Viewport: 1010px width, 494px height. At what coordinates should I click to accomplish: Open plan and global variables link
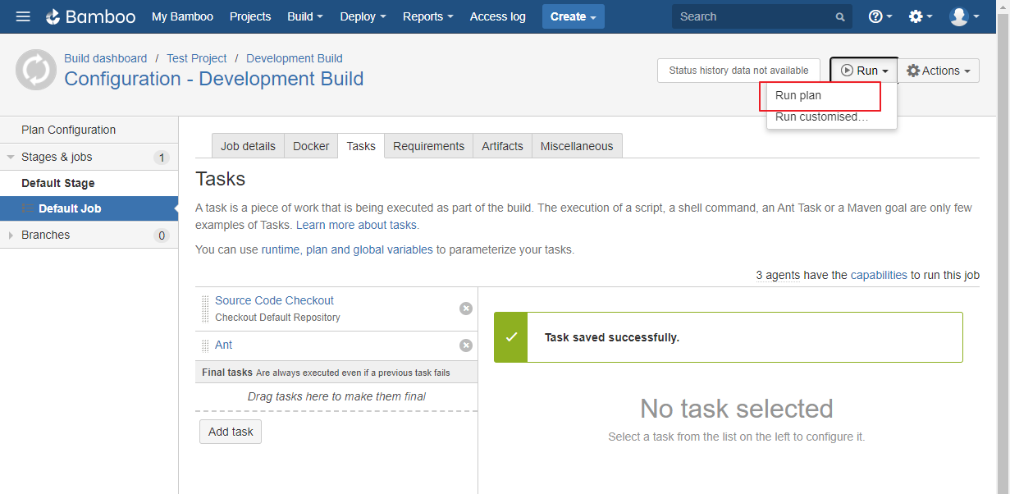(369, 249)
